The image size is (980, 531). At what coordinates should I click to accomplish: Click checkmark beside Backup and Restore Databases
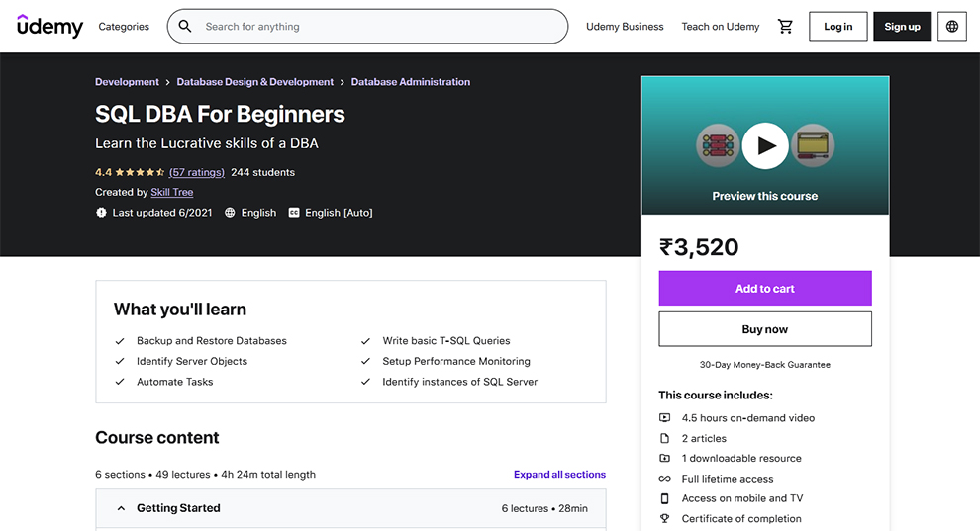point(120,341)
